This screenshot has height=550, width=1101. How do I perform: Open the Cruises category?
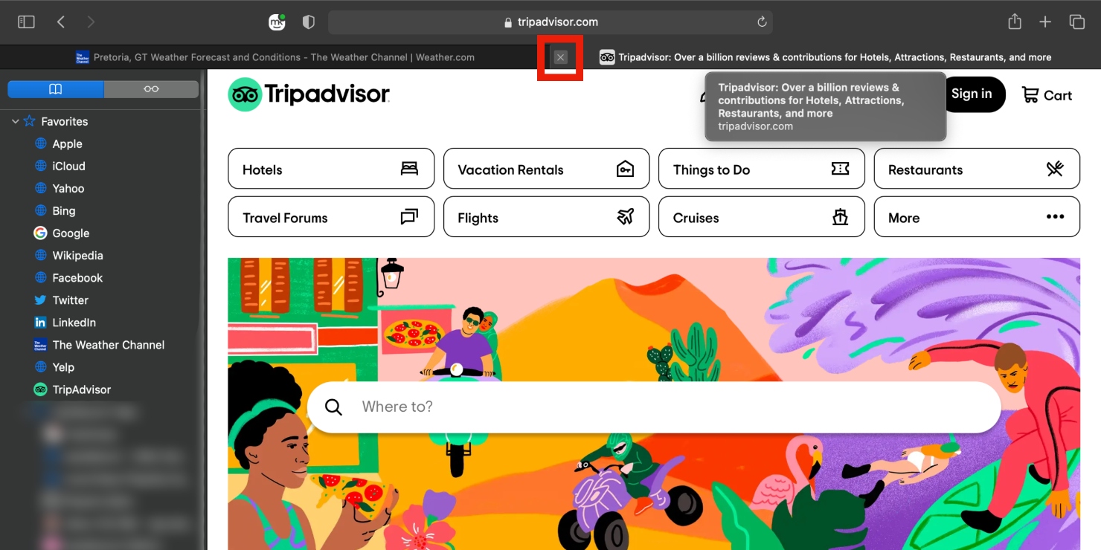pyautogui.click(x=762, y=217)
